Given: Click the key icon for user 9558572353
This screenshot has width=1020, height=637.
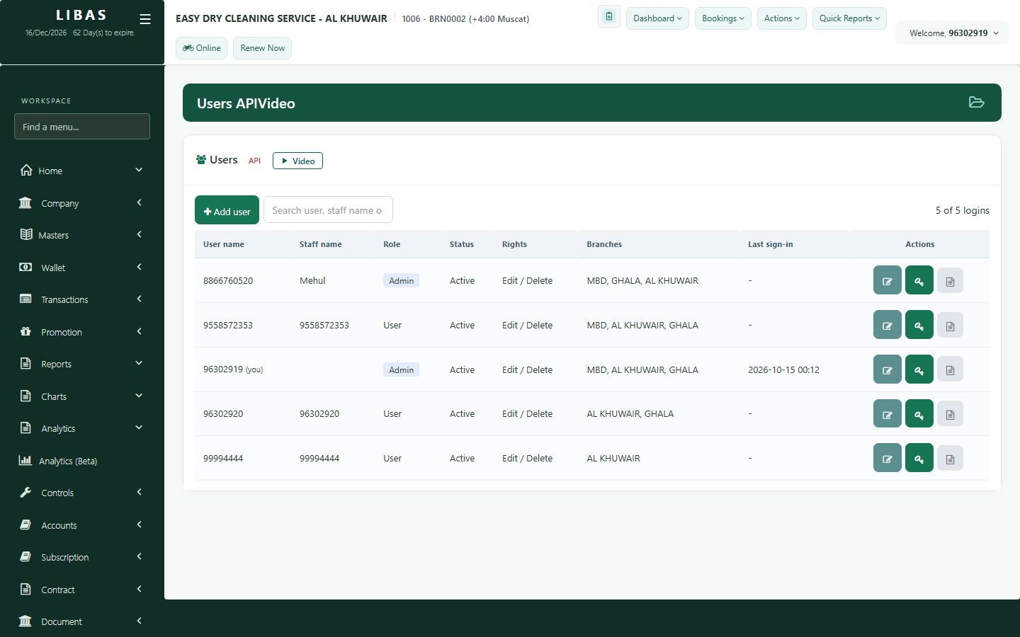Looking at the screenshot, I should pos(919,325).
